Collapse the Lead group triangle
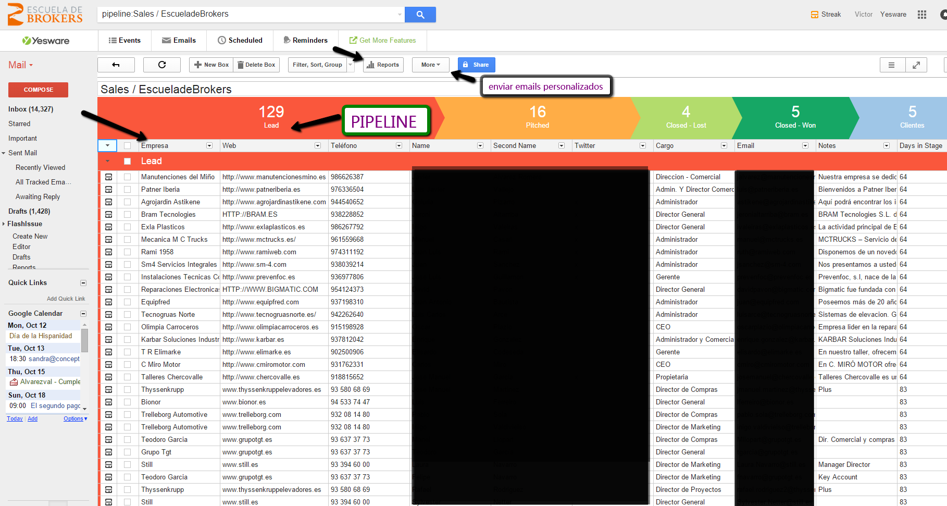The height and width of the screenshot is (506, 947). [x=108, y=162]
